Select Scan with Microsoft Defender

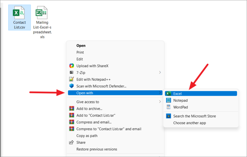point(115,86)
